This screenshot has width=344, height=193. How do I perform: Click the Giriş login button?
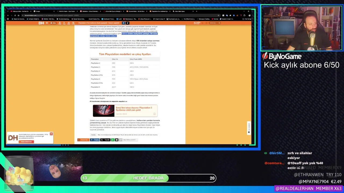pos(53,23)
